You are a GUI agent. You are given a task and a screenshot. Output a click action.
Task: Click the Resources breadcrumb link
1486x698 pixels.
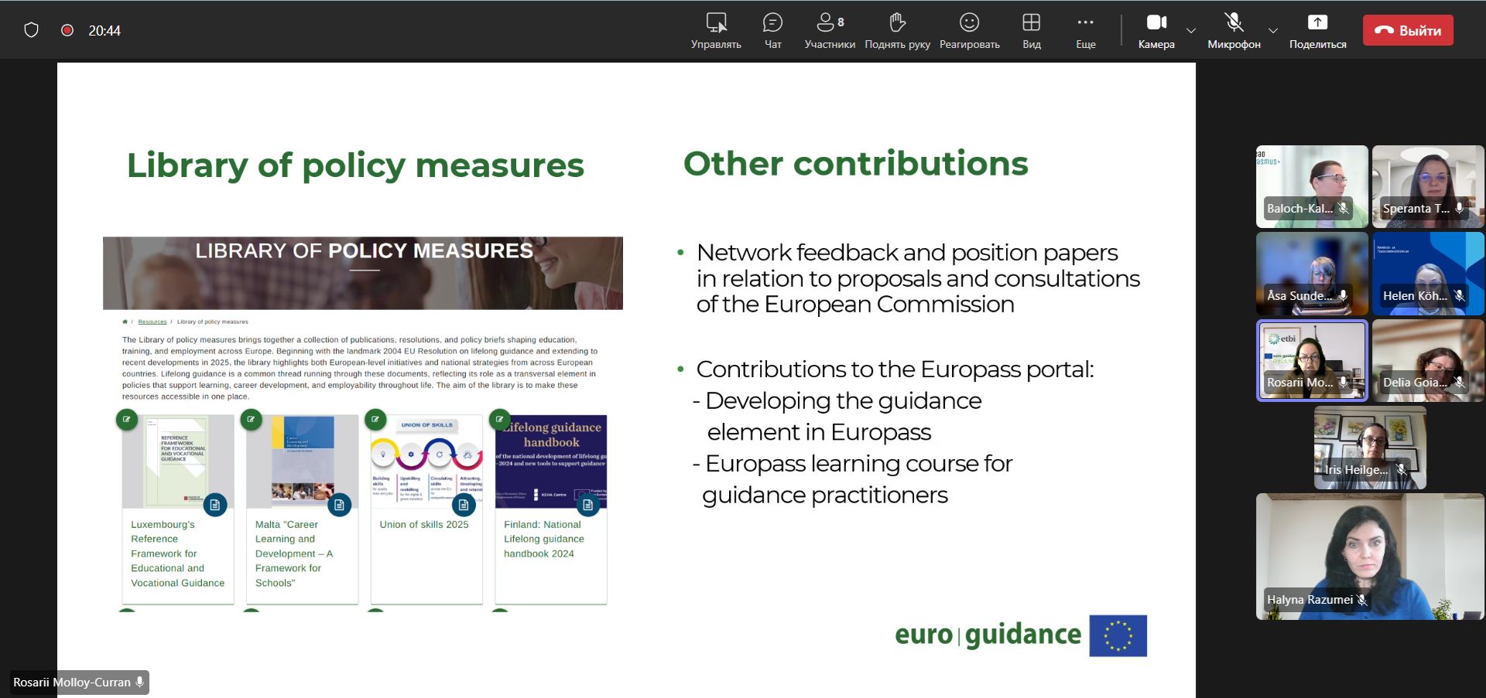[x=152, y=322]
